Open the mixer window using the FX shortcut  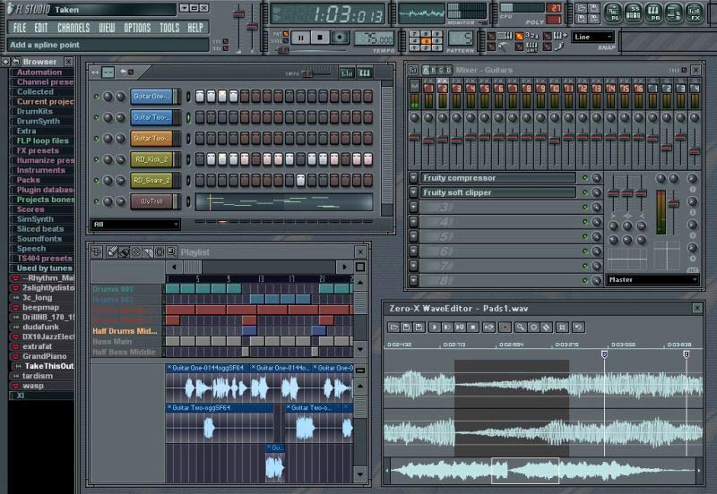[695, 13]
